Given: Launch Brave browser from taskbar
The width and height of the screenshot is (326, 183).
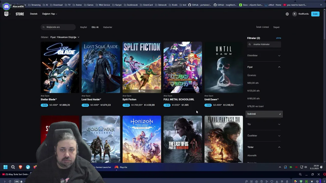Looking at the screenshot, I should pyautogui.click(x=20, y=167).
